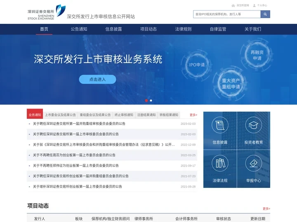Open 关于我们 navigation menu
297x222 pixels.
tap(253, 29)
